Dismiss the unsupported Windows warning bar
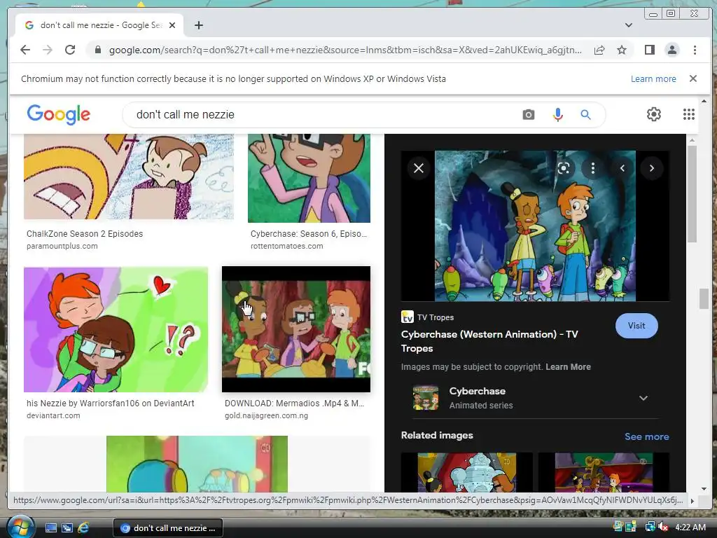The width and height of the screenshot is (717, 538). (692, 78)
